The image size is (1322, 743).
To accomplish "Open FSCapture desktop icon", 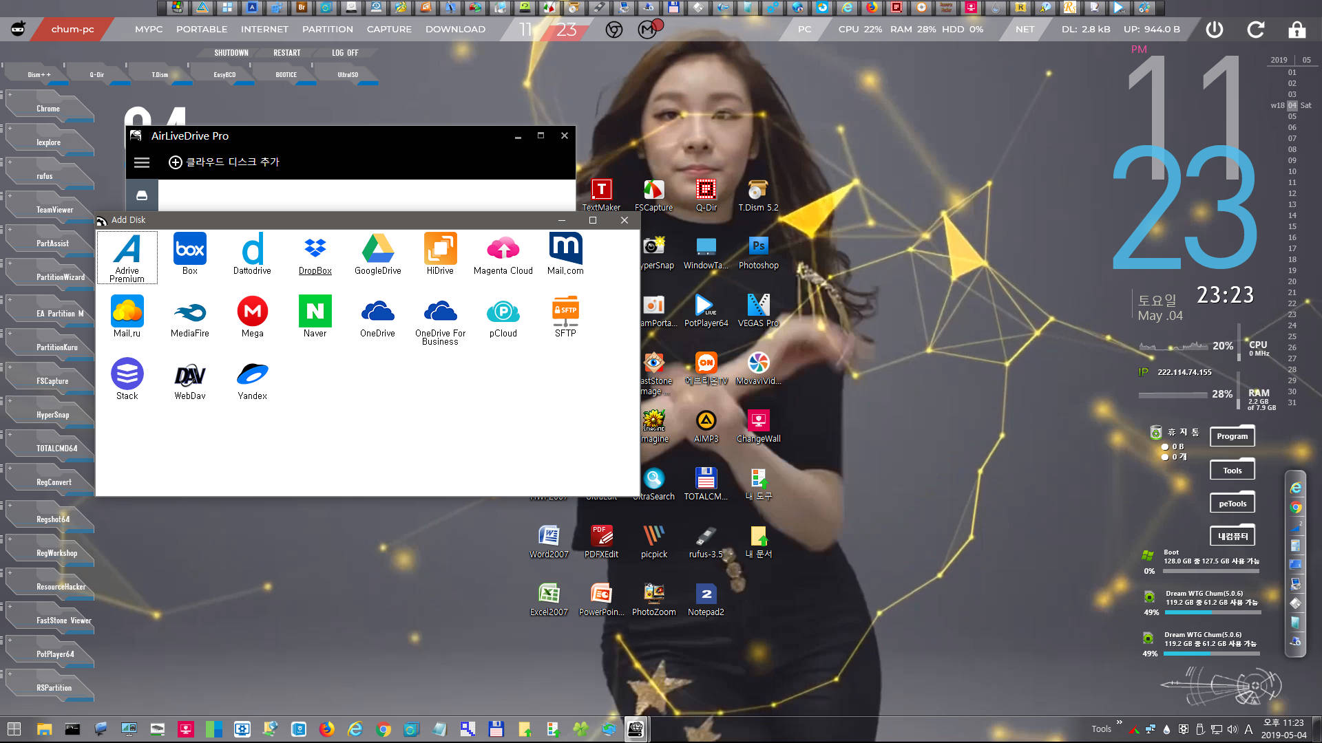I will [x=653, y=195].
